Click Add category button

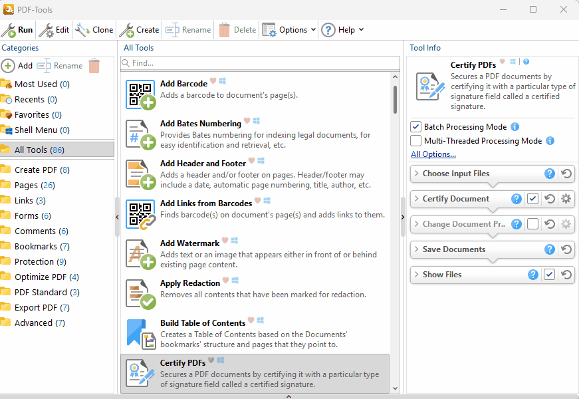coord(17,66)
